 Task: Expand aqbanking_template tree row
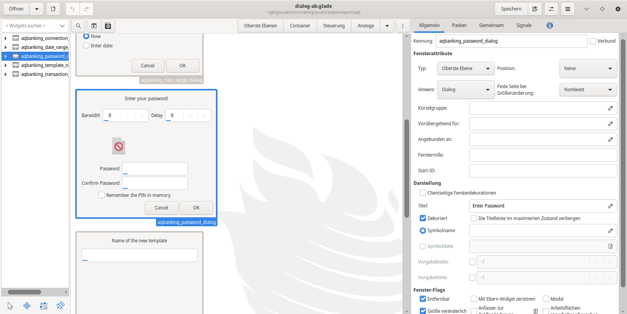[x=5, y=65]
